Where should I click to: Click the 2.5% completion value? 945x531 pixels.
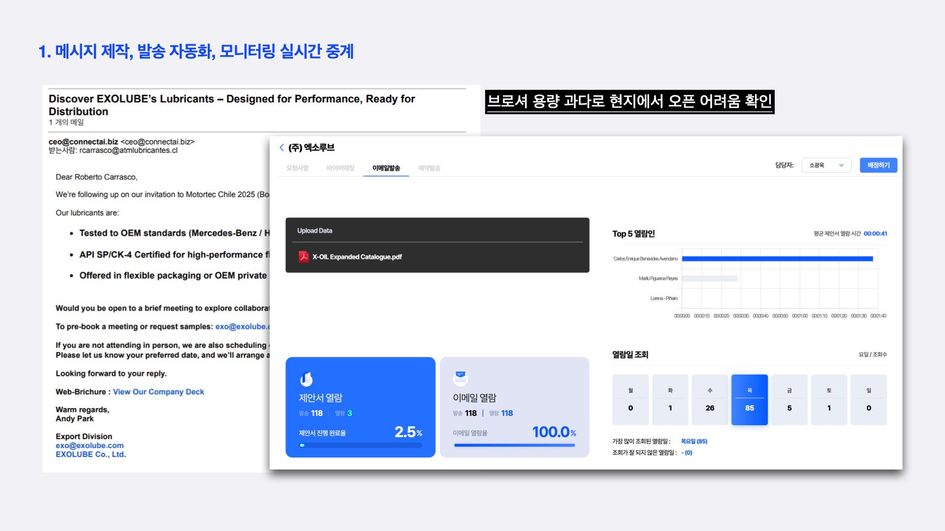408,432
